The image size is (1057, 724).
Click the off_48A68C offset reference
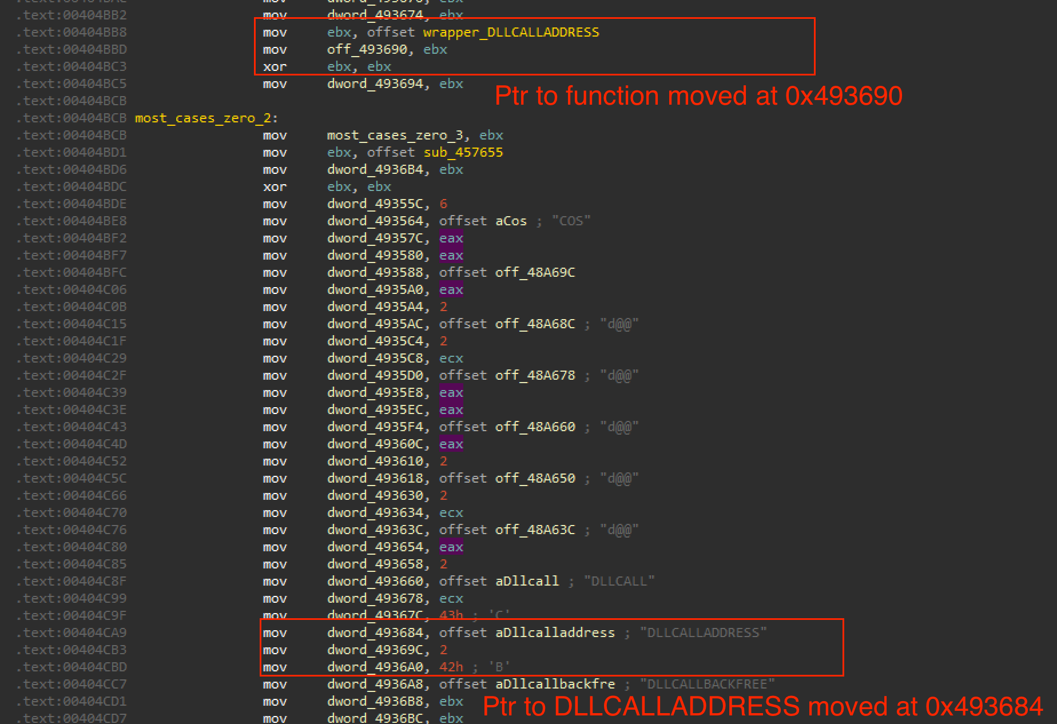pyautogui.click(x=535, y=324)
